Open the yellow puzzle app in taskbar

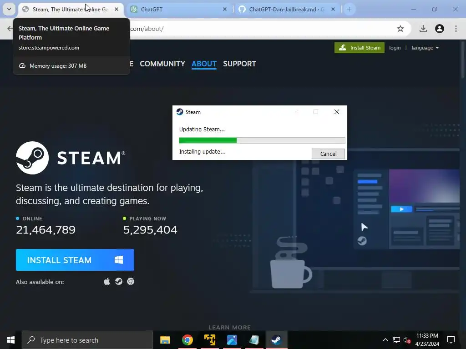[x=209, y=340]
